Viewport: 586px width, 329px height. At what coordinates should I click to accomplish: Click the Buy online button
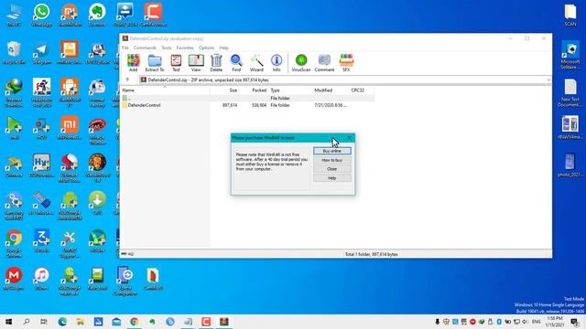click(x=331, y=151)
